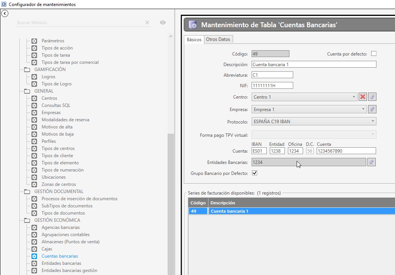The width and height of the screenshot is (395, 275).
Task: Select the Básicos tab
Action: 194,40
